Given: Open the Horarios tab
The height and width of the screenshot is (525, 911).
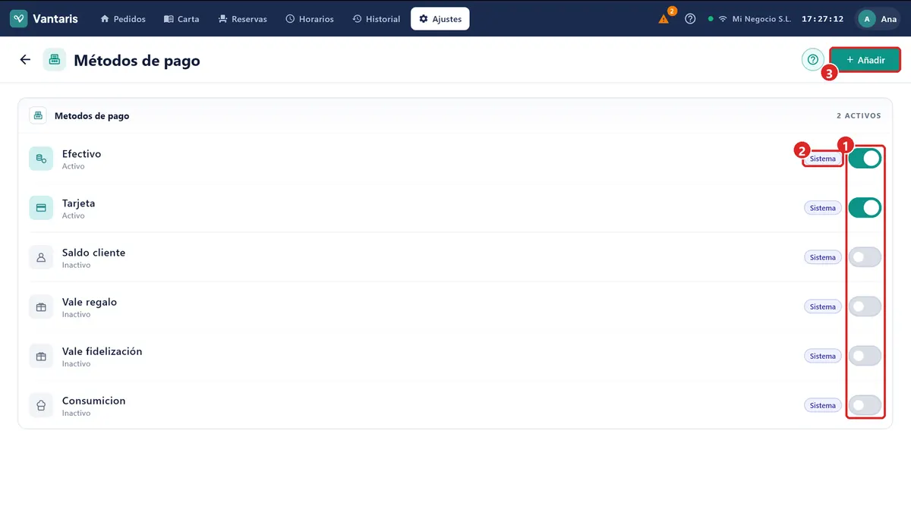Looking at the screenshot, I should coord(310,19).
